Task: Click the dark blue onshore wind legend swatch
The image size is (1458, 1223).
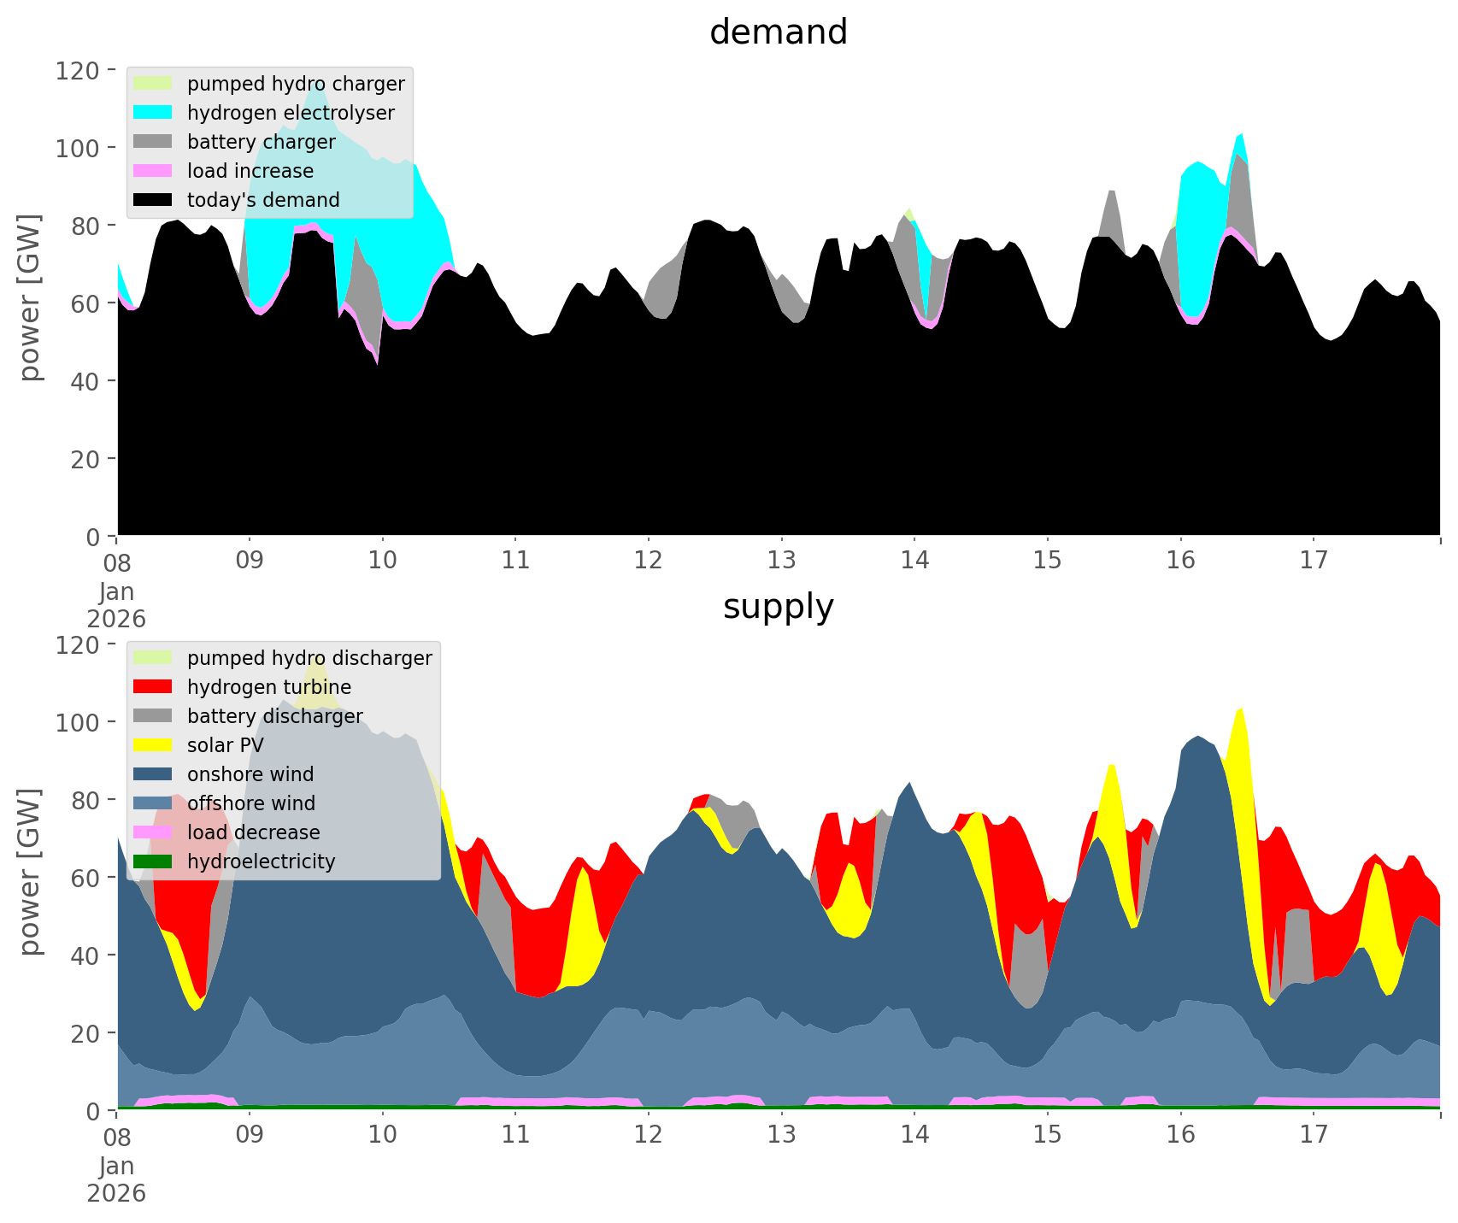Action: tap(154, 774)
